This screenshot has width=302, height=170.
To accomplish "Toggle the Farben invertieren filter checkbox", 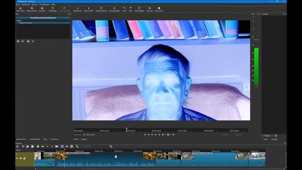I will [17, 23].
